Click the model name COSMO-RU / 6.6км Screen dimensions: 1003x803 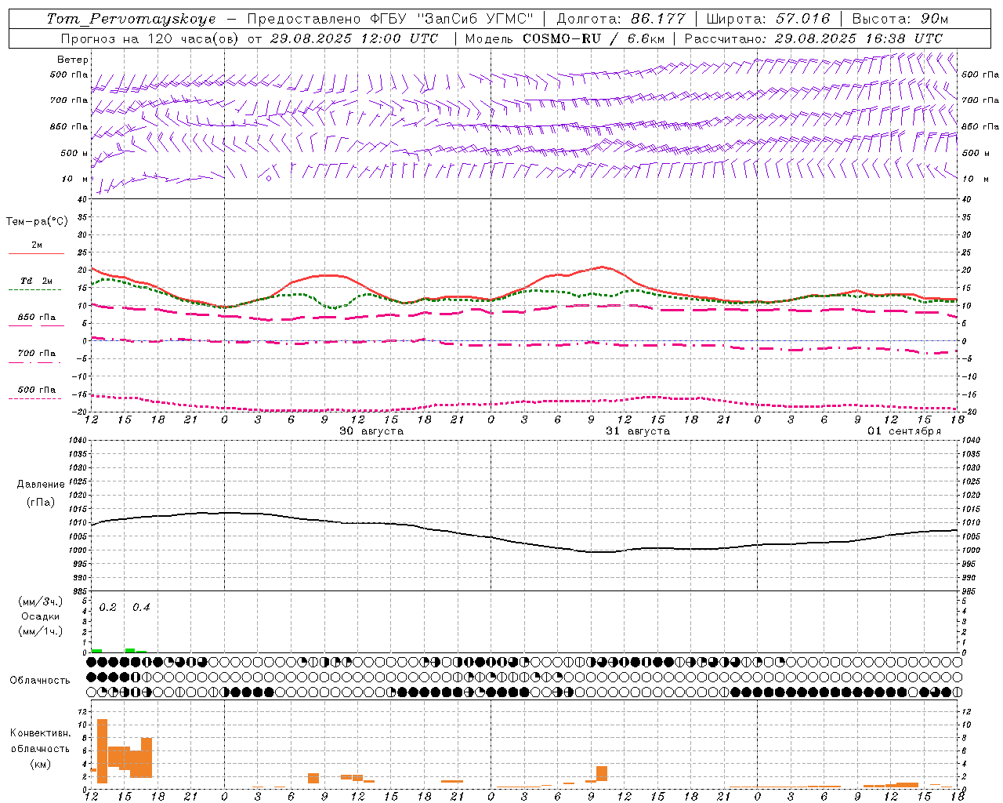pos(594,38)
